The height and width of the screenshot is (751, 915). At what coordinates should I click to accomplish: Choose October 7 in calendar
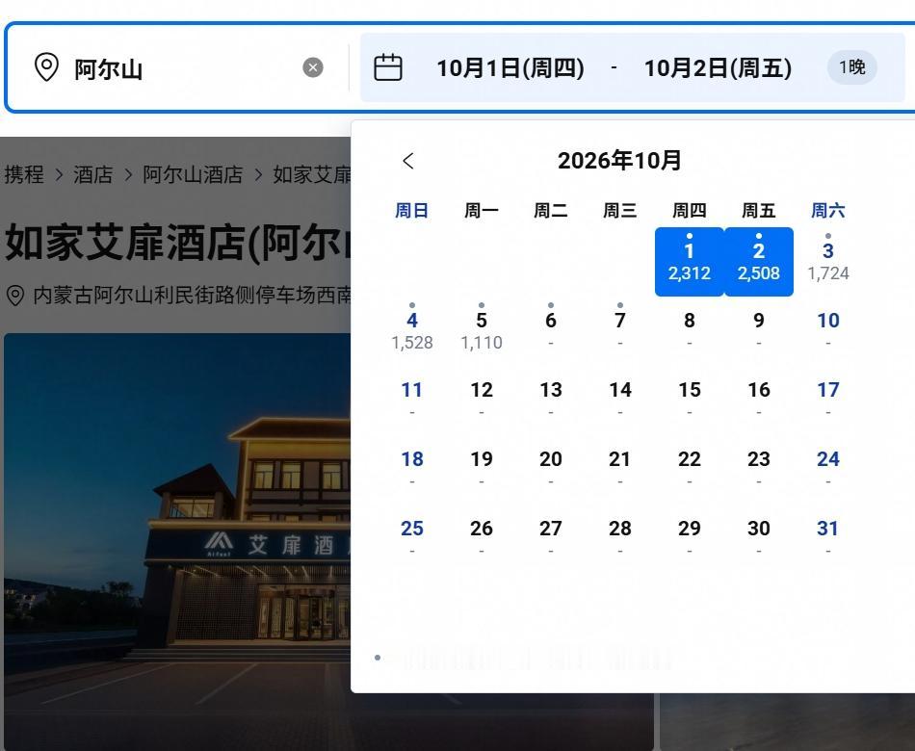coord(619,331)
